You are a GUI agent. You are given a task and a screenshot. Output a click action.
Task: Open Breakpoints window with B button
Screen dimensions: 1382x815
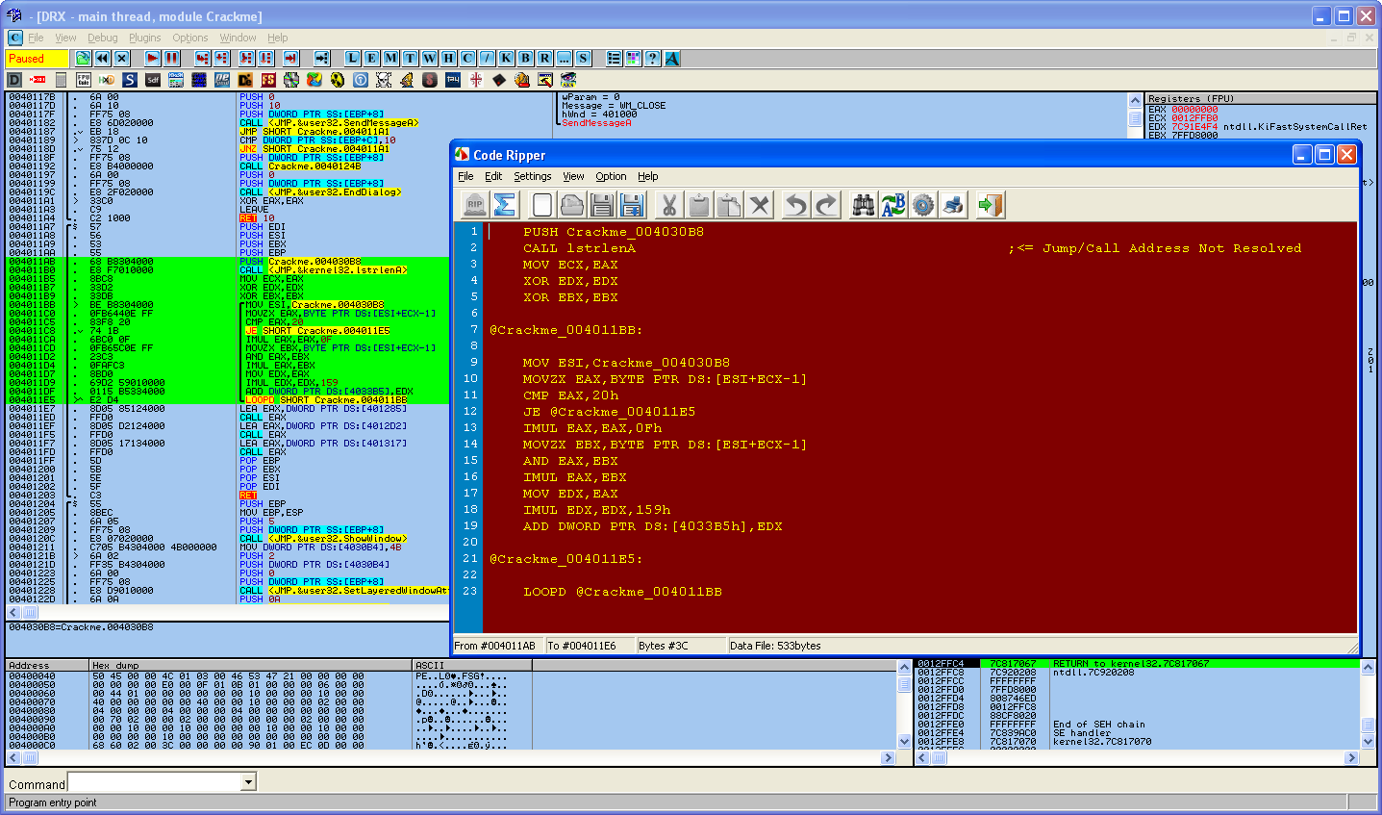[525, 59]
